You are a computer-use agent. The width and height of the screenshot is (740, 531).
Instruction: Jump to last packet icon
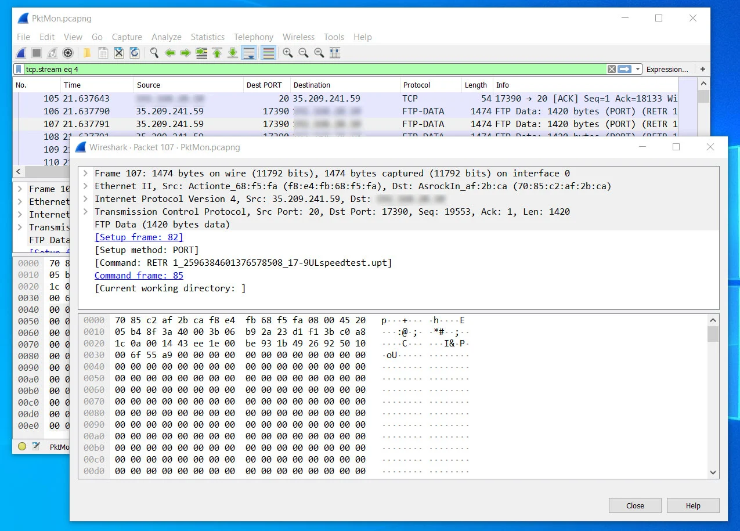tap(233, 53)
